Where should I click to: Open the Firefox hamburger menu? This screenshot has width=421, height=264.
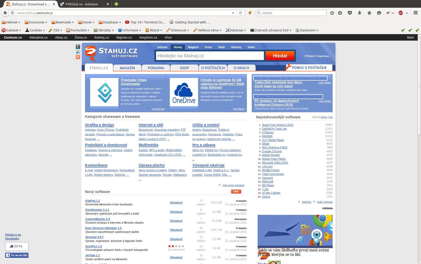point(415,13)
